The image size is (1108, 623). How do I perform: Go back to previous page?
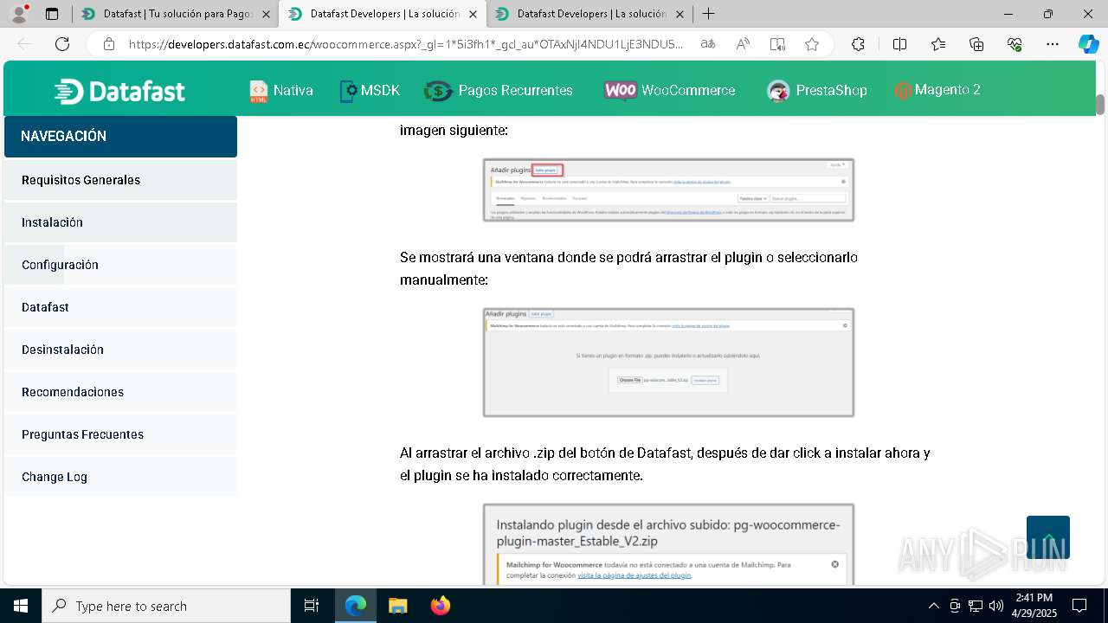[24, 44]
